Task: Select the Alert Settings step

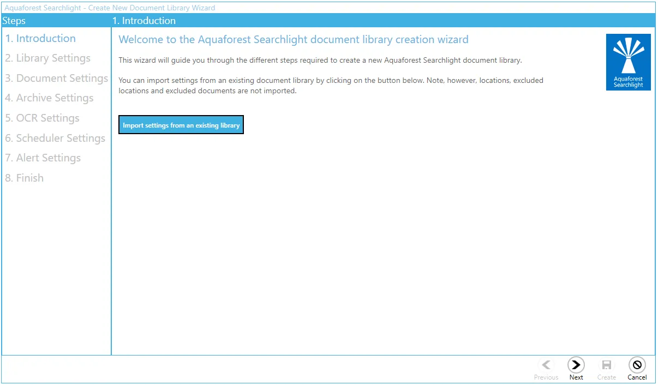Action: [x=43, y=158]
